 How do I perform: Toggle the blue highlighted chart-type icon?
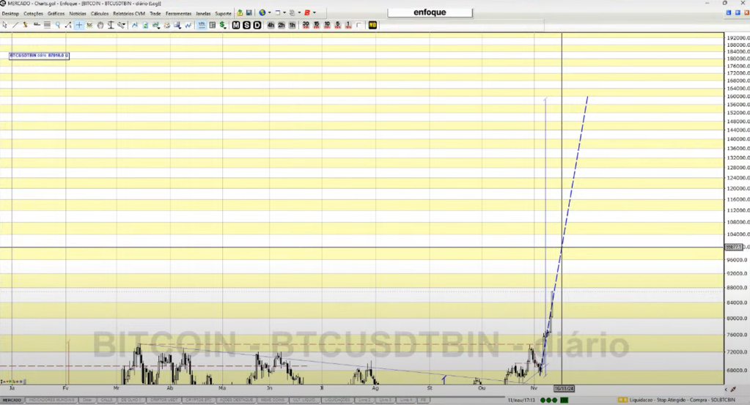click(202, 25)
